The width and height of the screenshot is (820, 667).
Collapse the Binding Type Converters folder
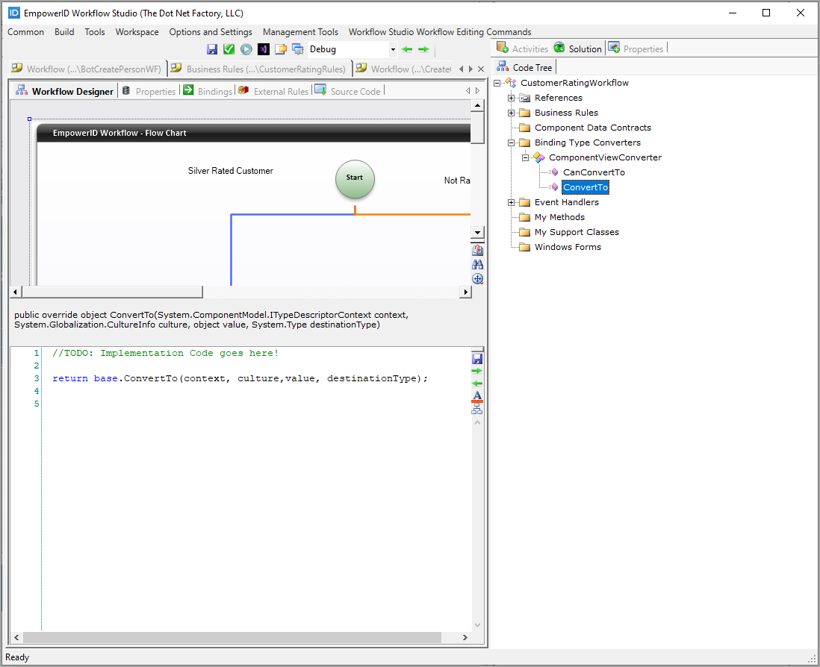pyautogui.click(x=512, y=143)
